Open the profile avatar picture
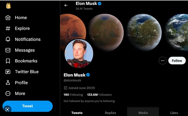This screenshot has height=116, width=188. [79, 53]
